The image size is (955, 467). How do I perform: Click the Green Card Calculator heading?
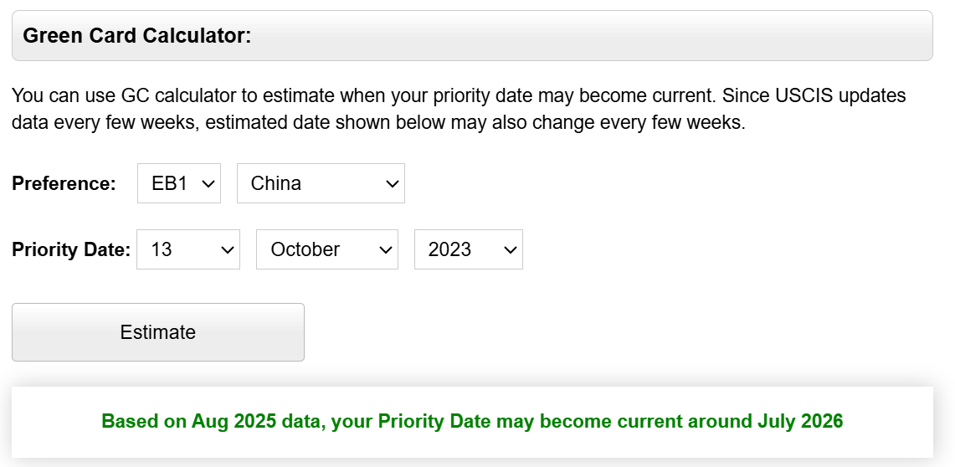137,36
